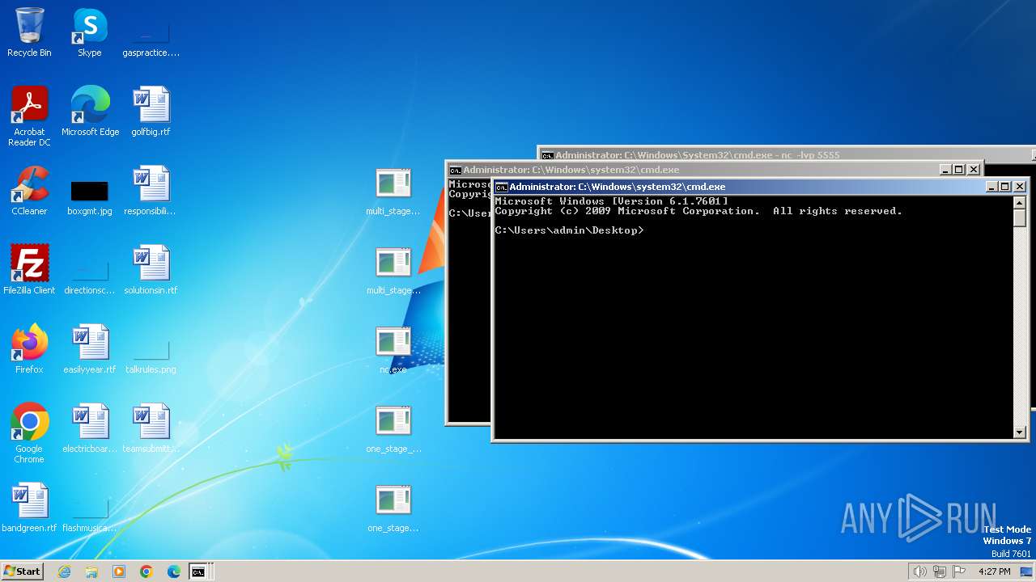Viewport: 1036px width, 582px height.
Task: Open front cmd window system menu icon
Action: 501,187
